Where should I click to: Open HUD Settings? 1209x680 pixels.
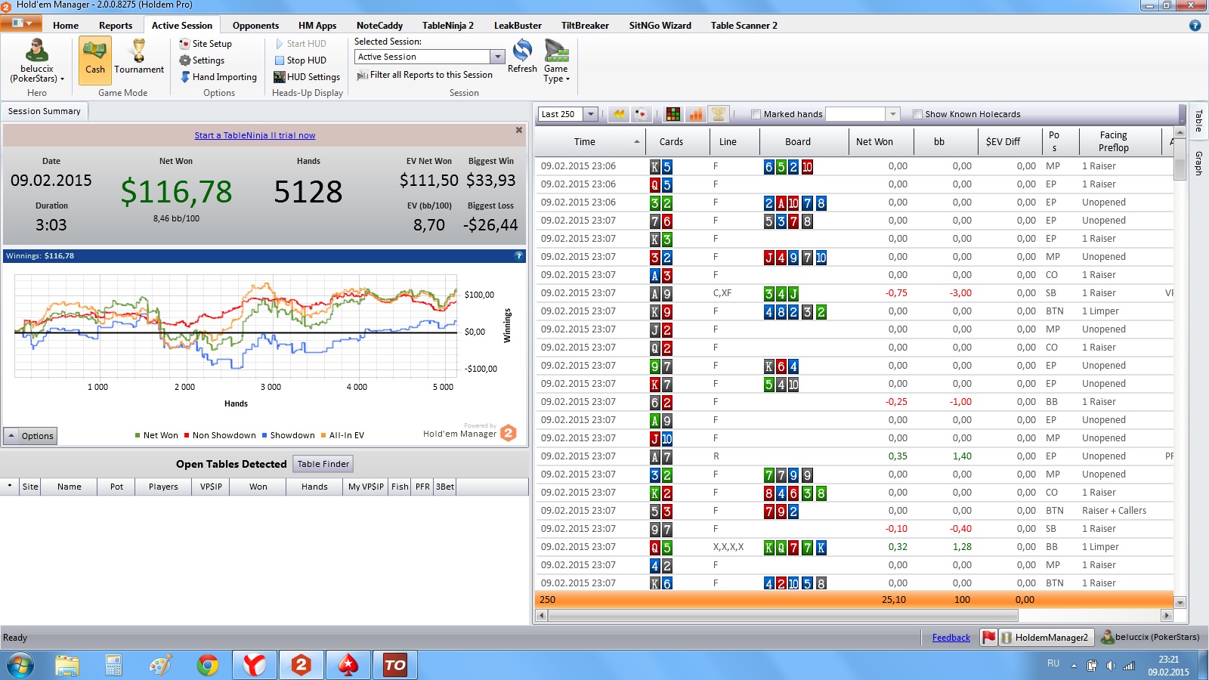click(307, 77)
